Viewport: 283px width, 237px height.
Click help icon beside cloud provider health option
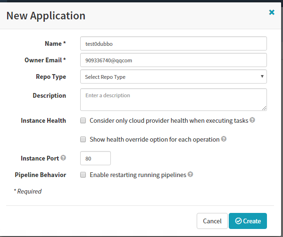tap(252, 120)
